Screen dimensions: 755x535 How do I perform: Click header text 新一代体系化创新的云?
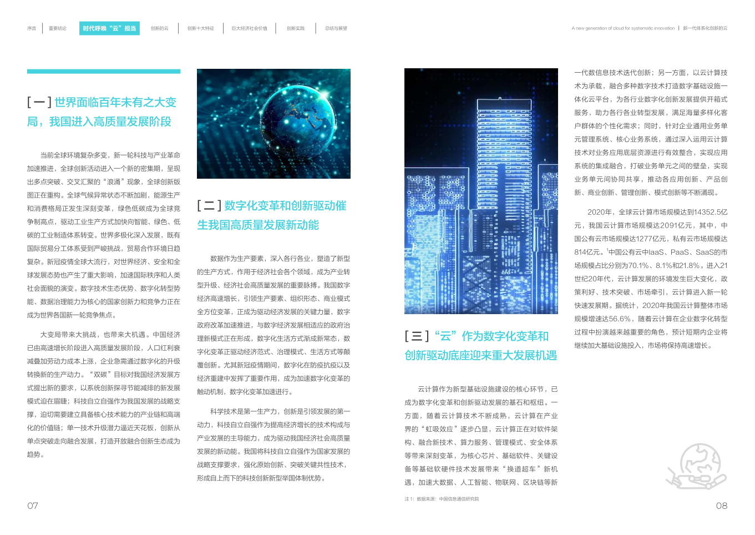pos(705,28)
